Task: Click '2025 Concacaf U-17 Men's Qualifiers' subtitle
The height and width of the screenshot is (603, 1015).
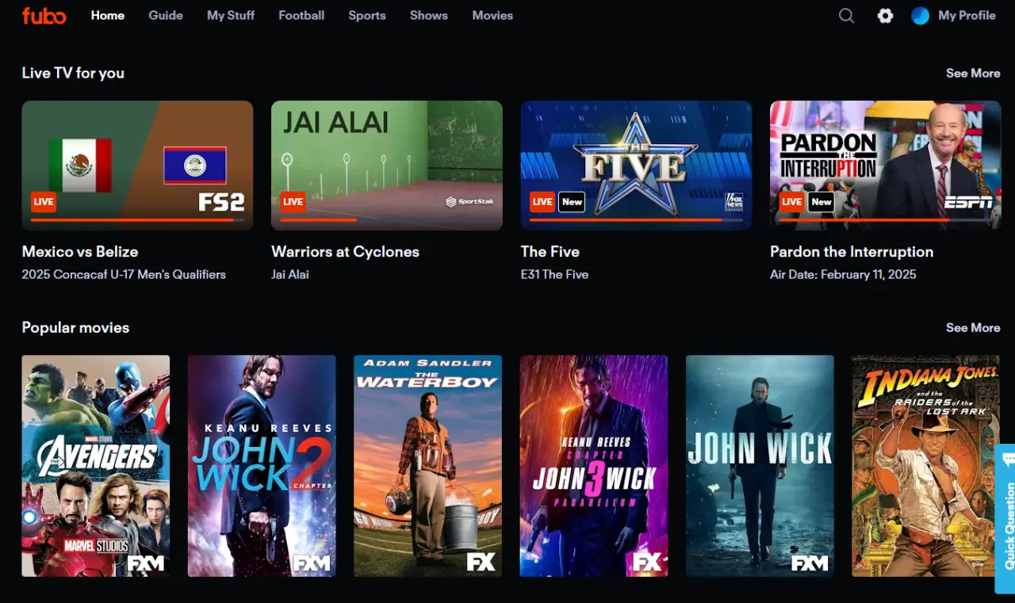Action: point(124,274)
